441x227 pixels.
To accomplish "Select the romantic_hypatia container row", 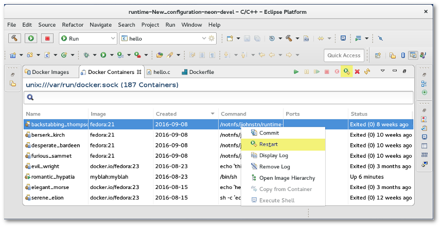I will pyautogui.click(x=218, y=177).
